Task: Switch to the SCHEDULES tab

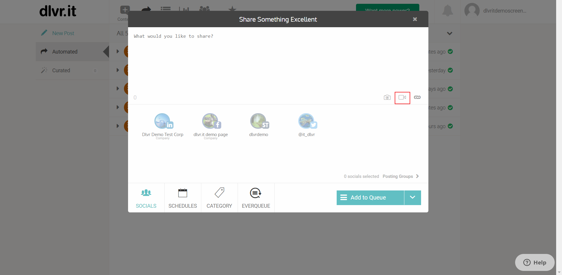Action: coord(183,198)
